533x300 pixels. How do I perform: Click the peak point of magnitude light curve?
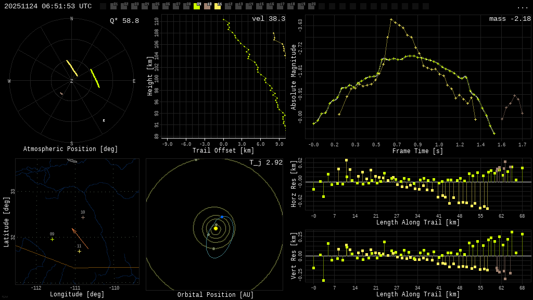(x=391, y=20)
